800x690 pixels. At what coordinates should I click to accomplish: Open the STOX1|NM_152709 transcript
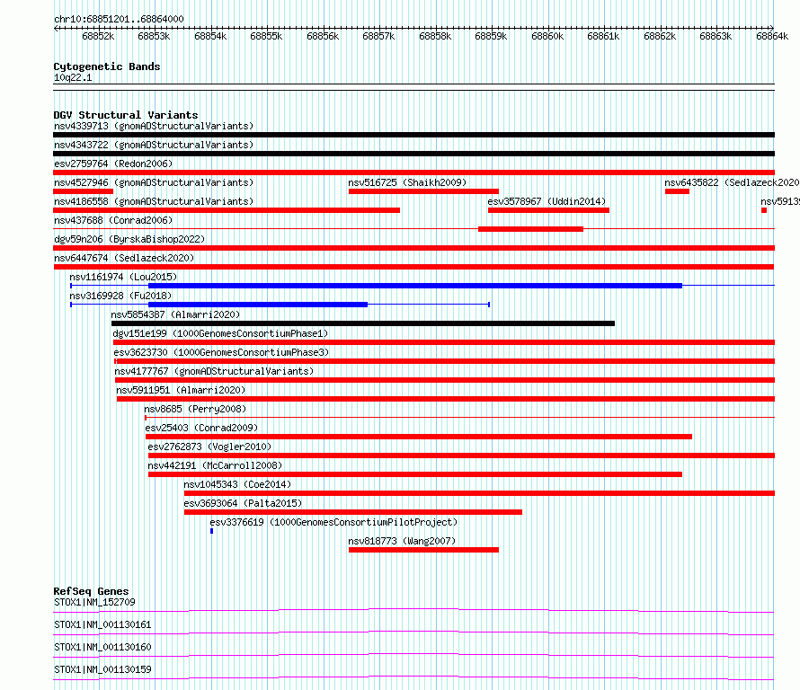(94, 602)
